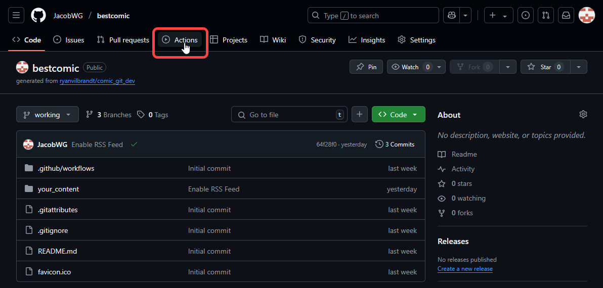This screenshot has height=288, width=603.
Task: Switch to the Actions tab
Action: (x=180, y=40)
